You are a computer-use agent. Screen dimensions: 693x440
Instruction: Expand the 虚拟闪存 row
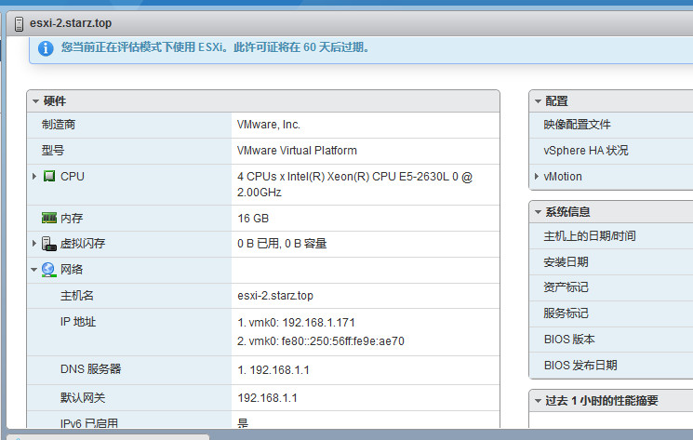tap(34, 244)
